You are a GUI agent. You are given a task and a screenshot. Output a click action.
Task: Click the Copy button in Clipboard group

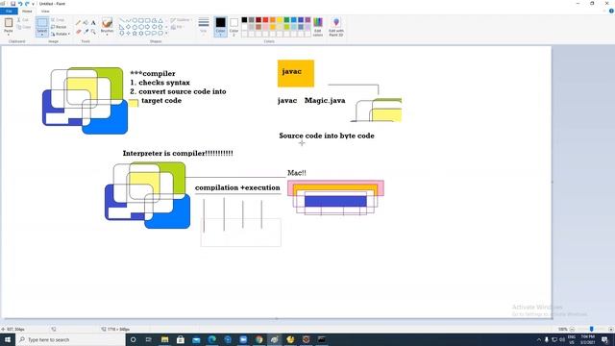[x=23, y=27]
